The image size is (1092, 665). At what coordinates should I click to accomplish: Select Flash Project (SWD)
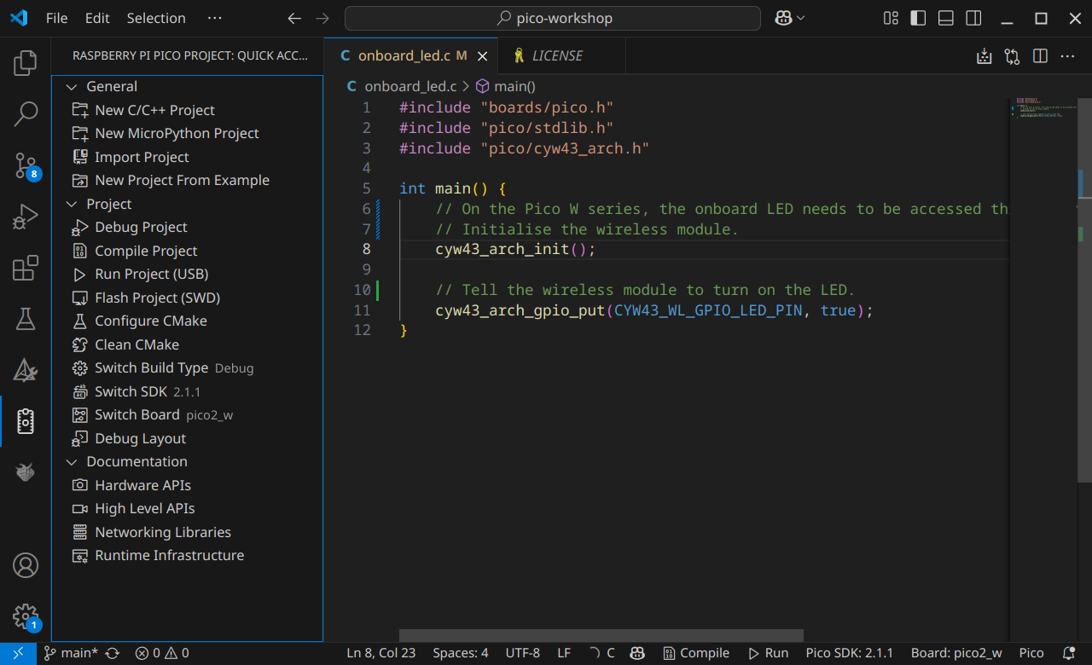coord(187,298)
